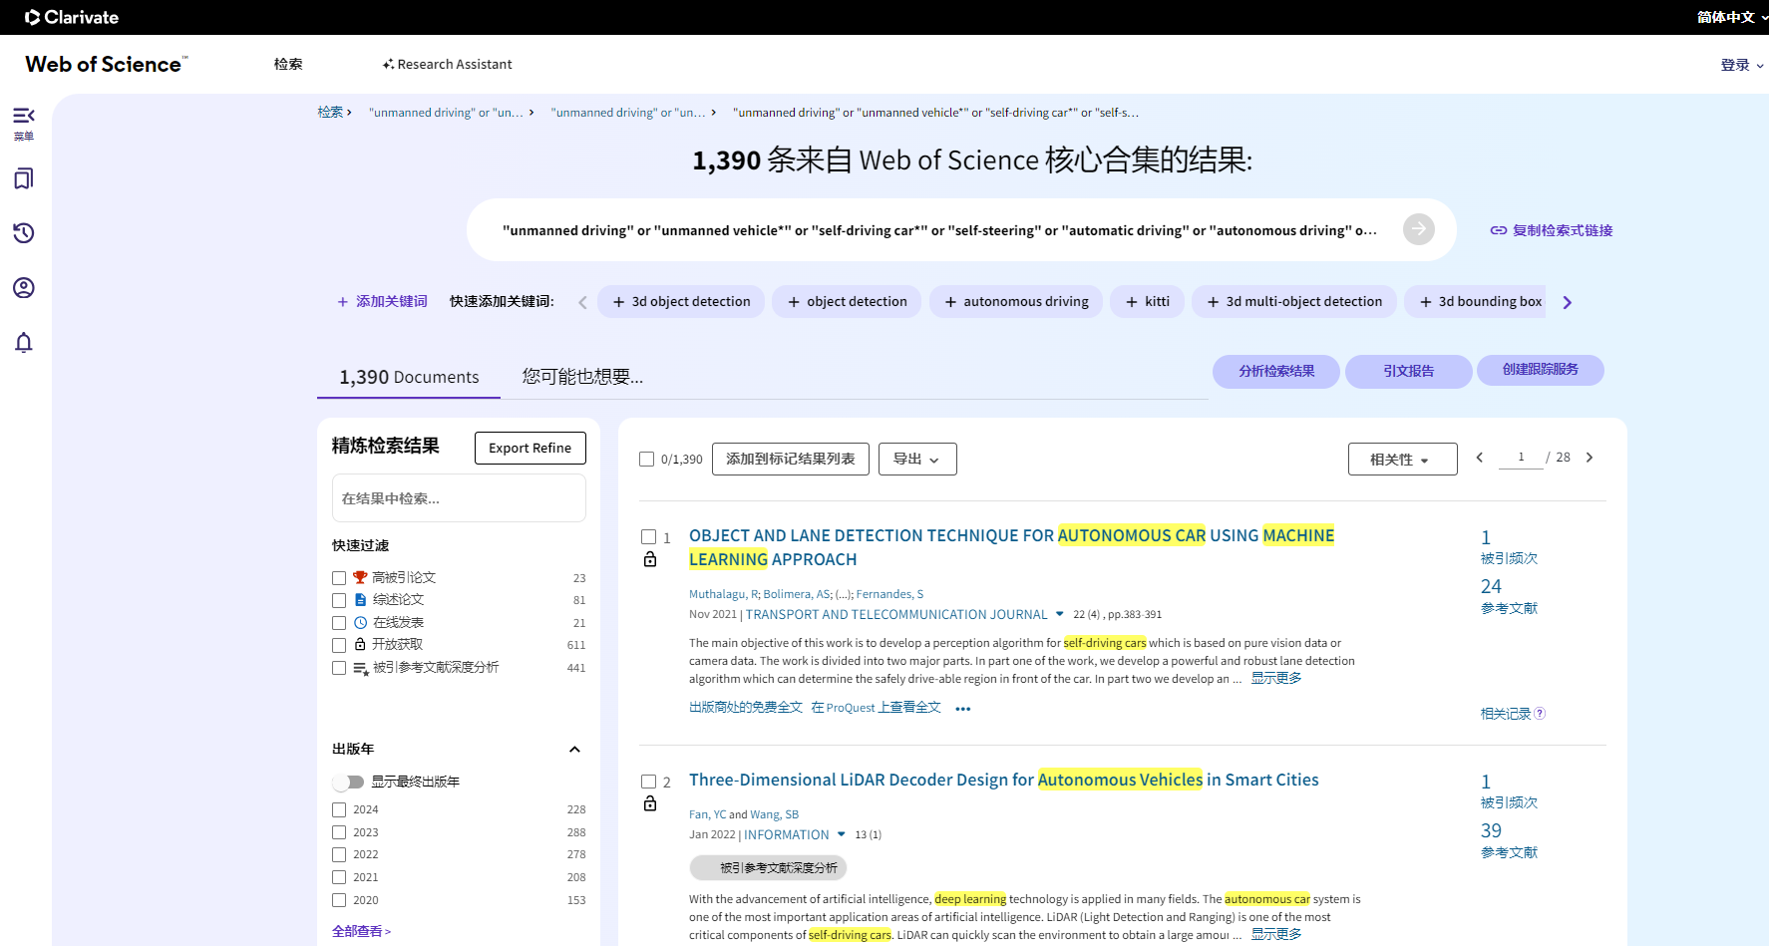Run search with the arrow button
The image size is (1769, 946).
[1419, 229]
